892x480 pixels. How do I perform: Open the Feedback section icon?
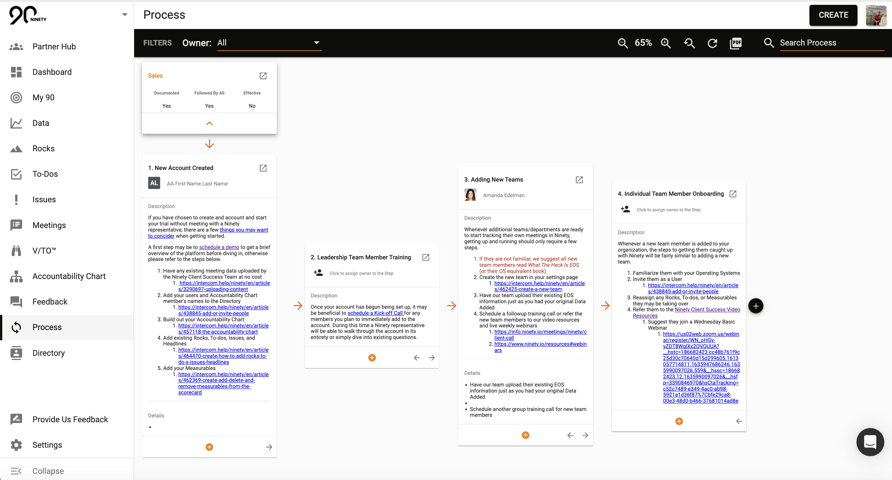tap(16, 302)
